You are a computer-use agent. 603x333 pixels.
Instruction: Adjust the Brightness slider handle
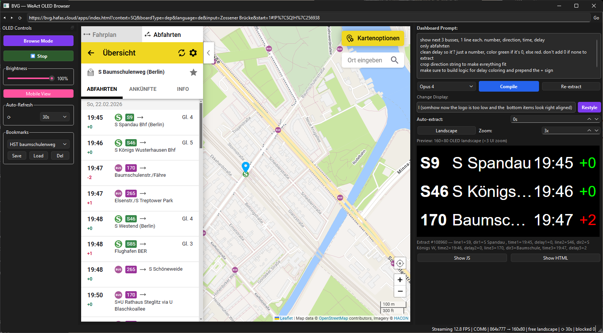52,78
